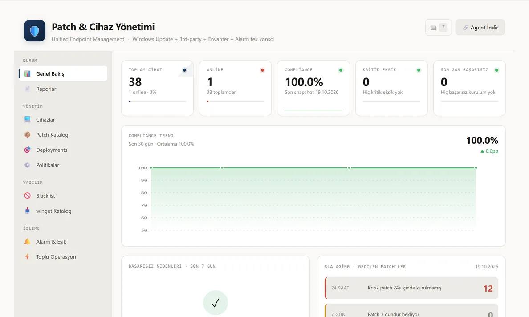Click large 100.0% in trend panel
The height and width of the screenshot is (317, 529).
point(482,140)
